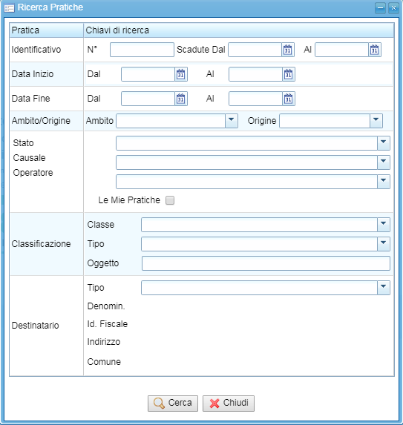Expand the Classe dropdown

(384, 225)
